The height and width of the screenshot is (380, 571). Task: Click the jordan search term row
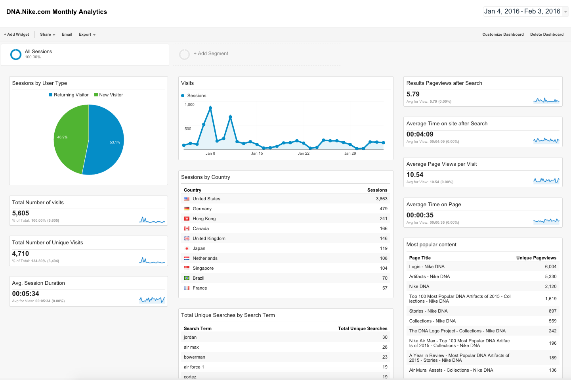[x=286, y=337]
